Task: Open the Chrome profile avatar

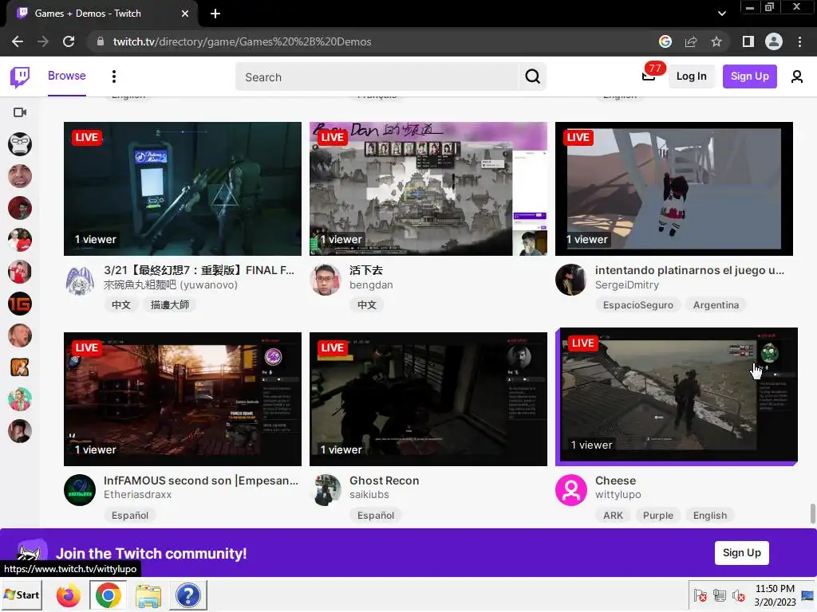Action: [774, 41]
